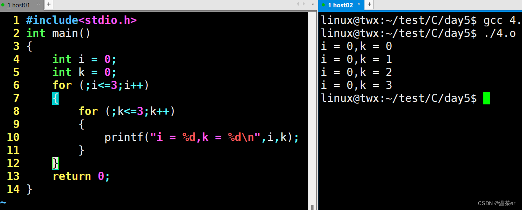The width and height of the screenshot is (522, 210).
Task: Click the 'for (;k<=3;k++)' line
Action: [x=127, y=111]
